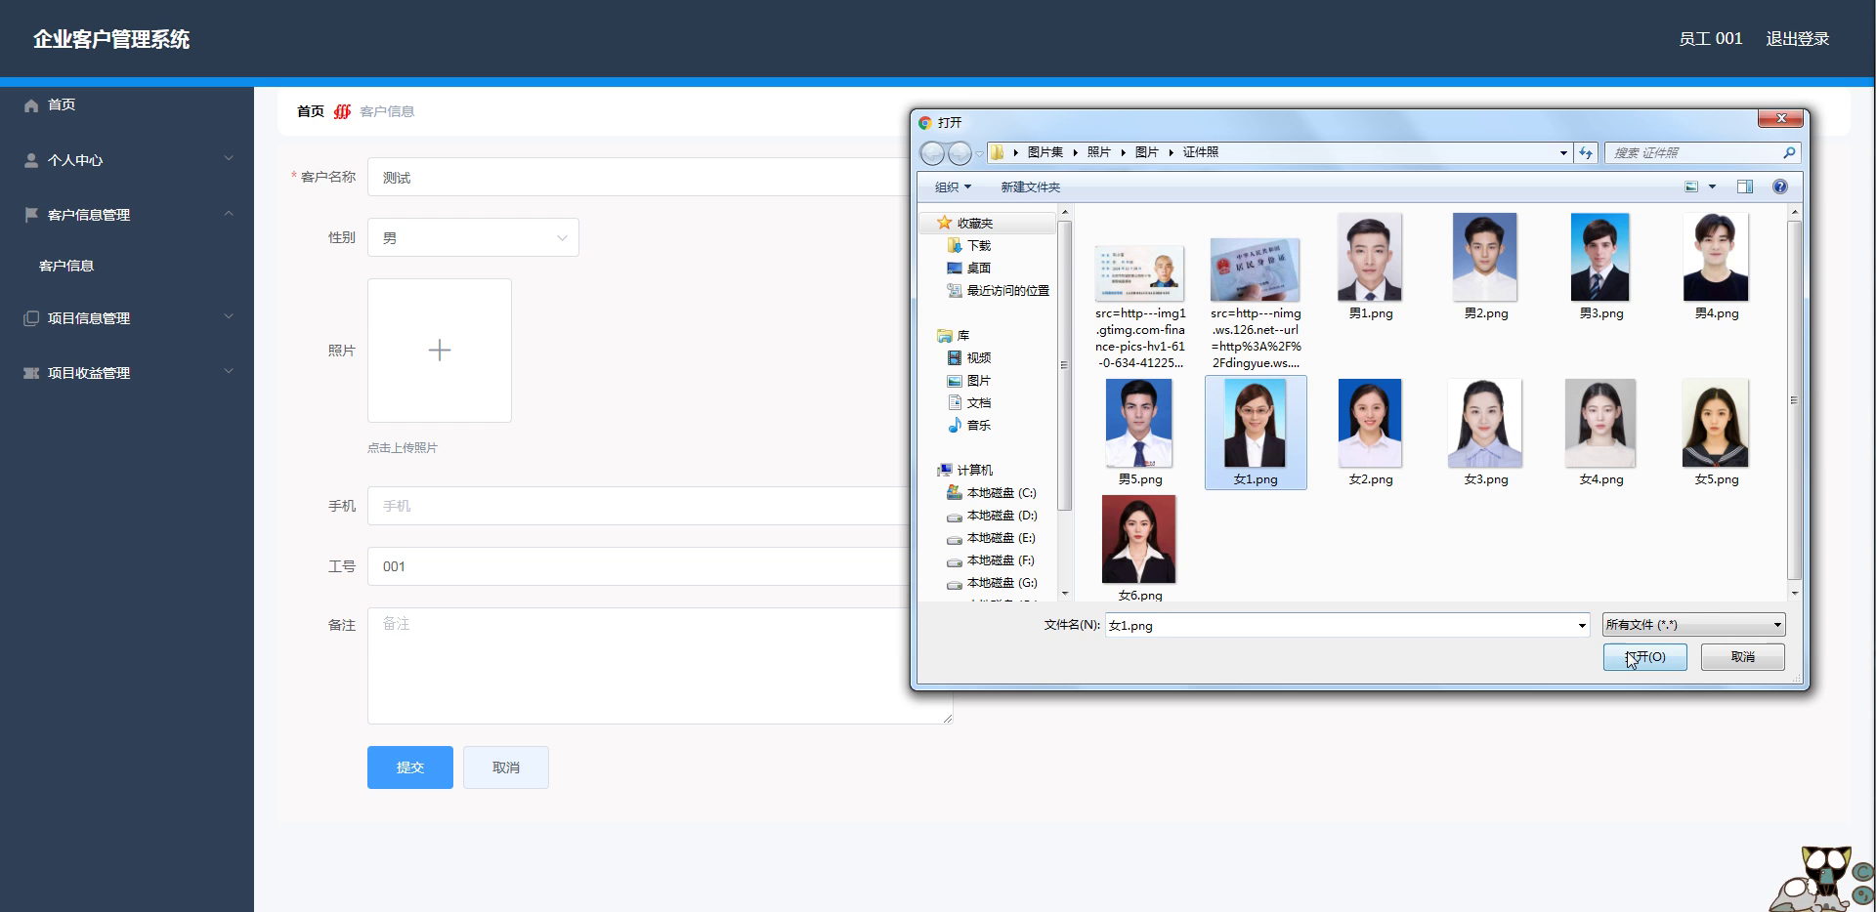Click the flag icon for 客户信息管理

coord(31,215)
